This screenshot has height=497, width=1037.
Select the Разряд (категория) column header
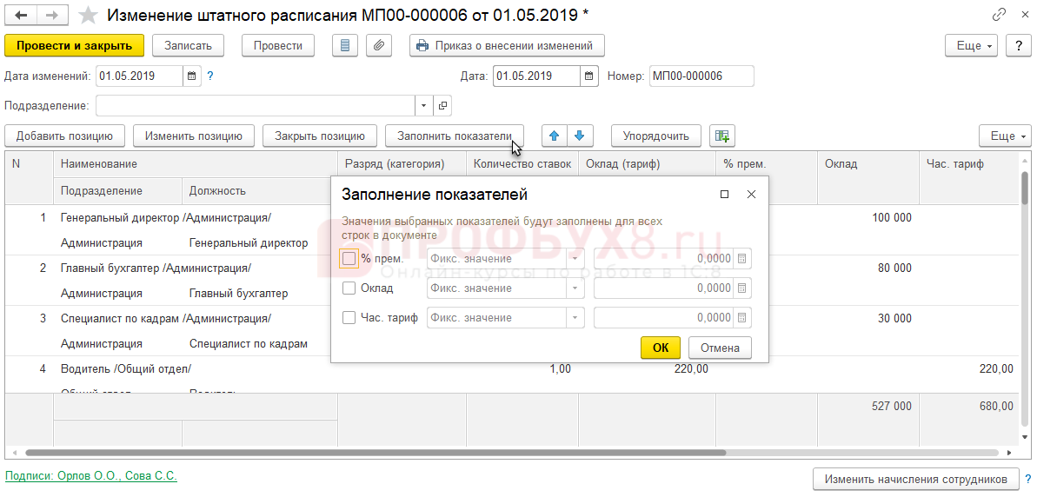point(402,164)
